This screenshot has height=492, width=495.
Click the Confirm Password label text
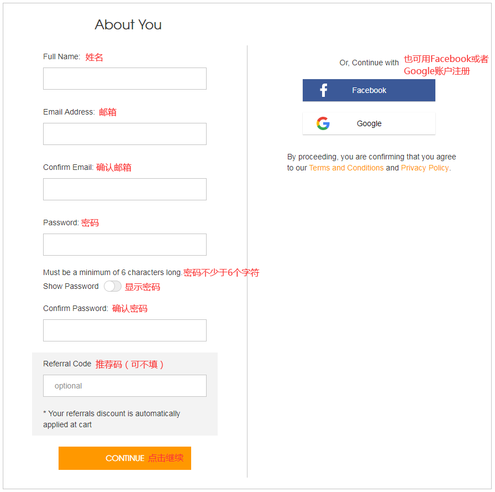(75, 308)
